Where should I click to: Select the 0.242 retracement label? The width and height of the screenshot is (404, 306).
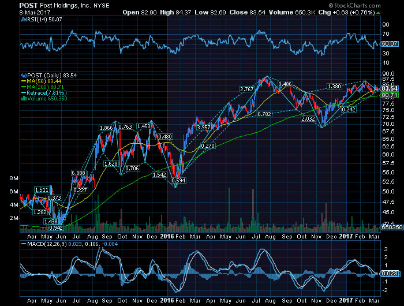[349, 110]
